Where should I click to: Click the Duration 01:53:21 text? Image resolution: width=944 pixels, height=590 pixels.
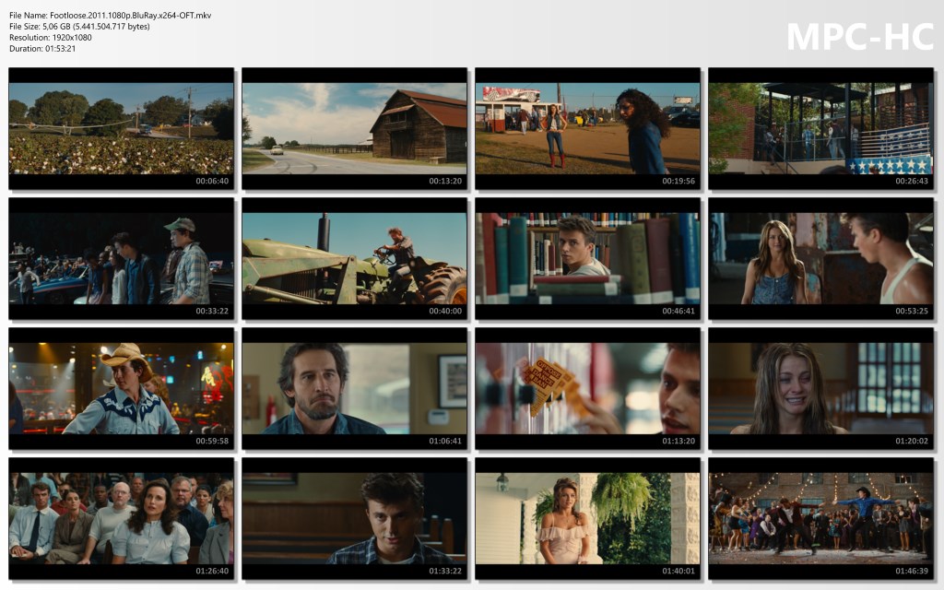point(42,49)
